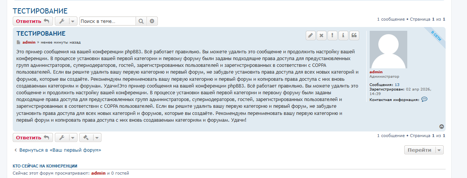Click admin in the who's online list
This screenshot has width=467, height=178.
point(98,173)
